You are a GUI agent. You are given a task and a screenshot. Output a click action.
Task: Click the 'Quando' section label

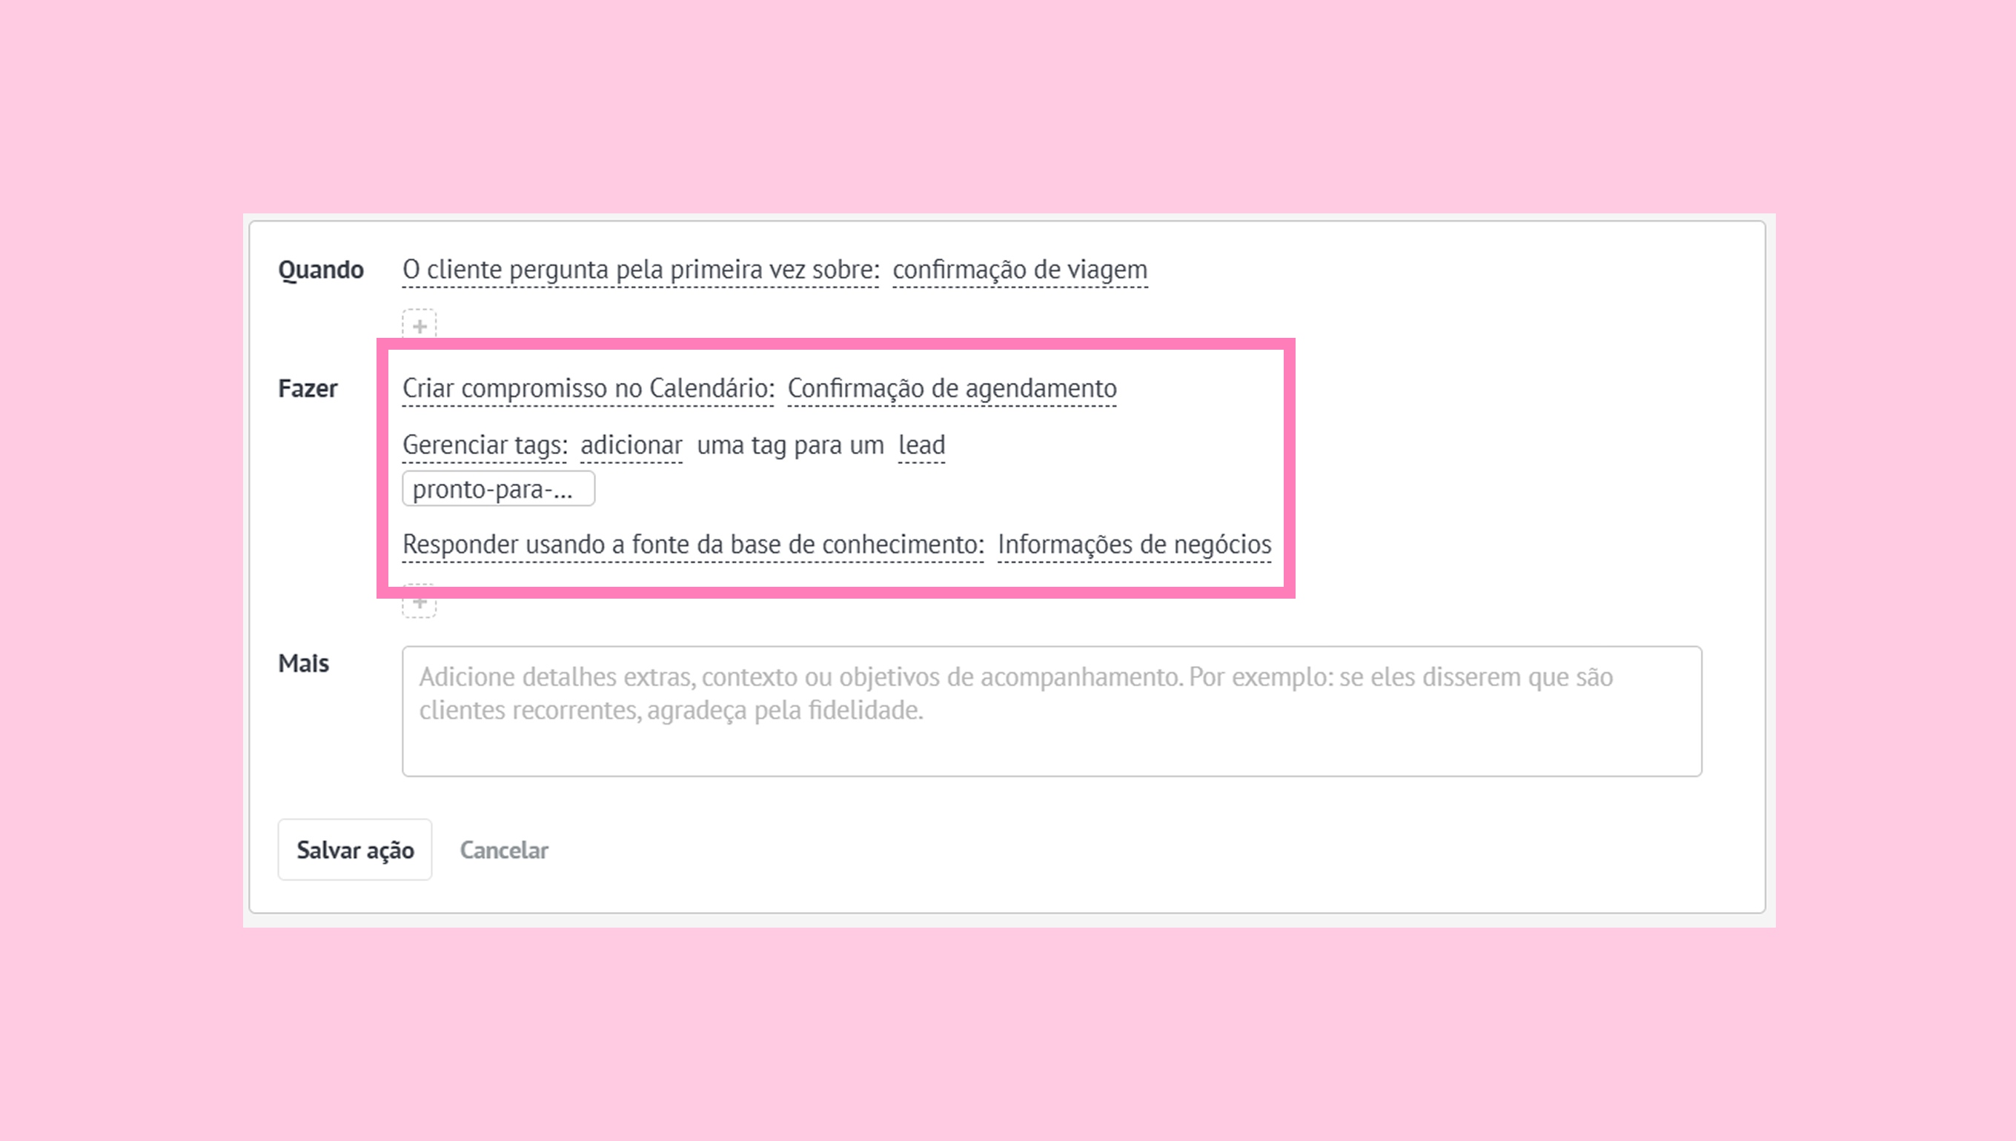tap(322, 270)
